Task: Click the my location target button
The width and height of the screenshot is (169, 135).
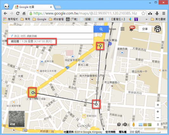Action: [x=158, y=105]
